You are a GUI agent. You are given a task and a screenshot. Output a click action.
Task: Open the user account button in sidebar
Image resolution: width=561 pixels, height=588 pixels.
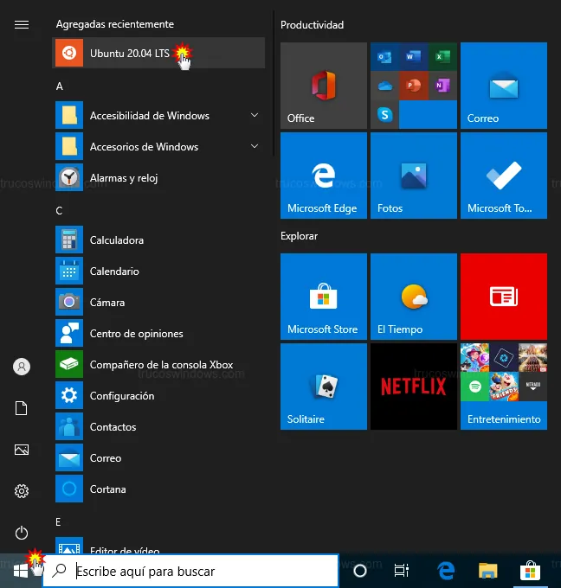(22, 367)
